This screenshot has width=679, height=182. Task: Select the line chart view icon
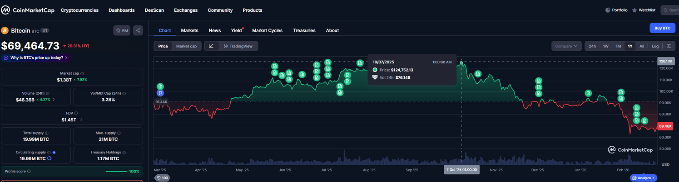pos(211,46)
